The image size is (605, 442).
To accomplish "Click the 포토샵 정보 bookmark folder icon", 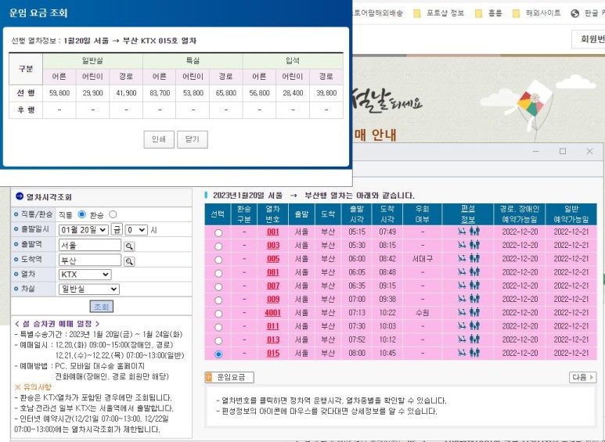I will tap(416, 13).
